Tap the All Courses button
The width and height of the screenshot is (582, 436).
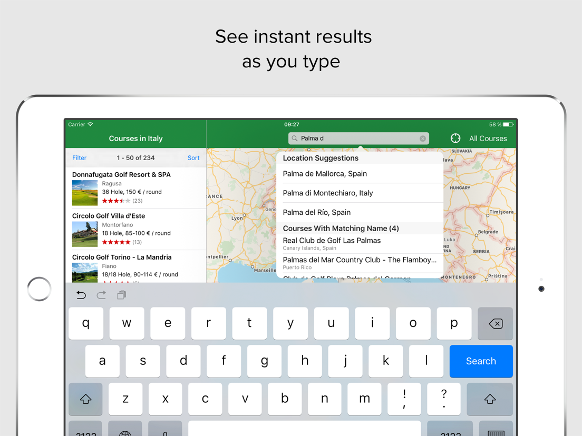click(488, 138)
